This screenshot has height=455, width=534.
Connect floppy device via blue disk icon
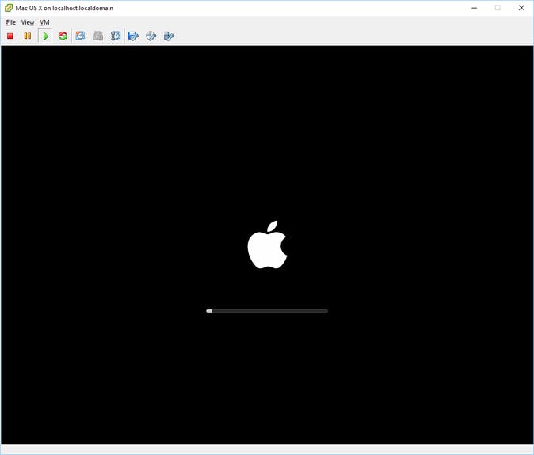click(x=133, y=36)
